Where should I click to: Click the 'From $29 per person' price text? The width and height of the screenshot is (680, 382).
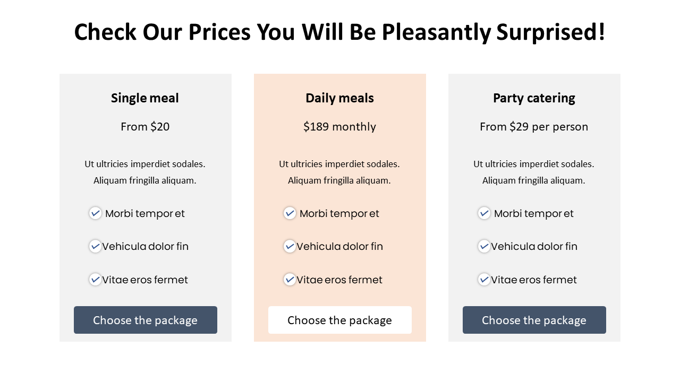(534, 127)
